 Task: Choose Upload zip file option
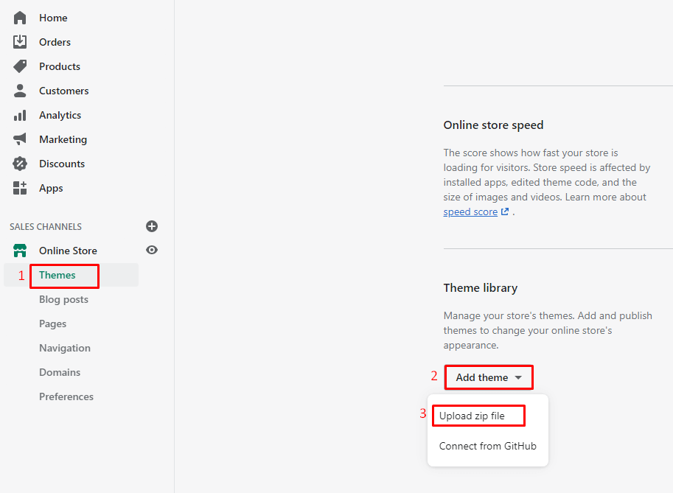coord(473,416)
